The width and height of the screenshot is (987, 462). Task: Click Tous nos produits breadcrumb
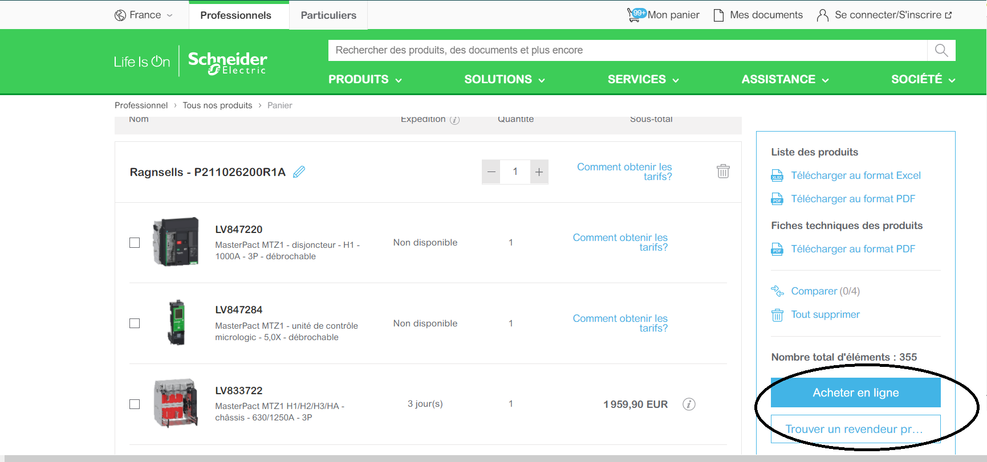click(x=217, y=105)
